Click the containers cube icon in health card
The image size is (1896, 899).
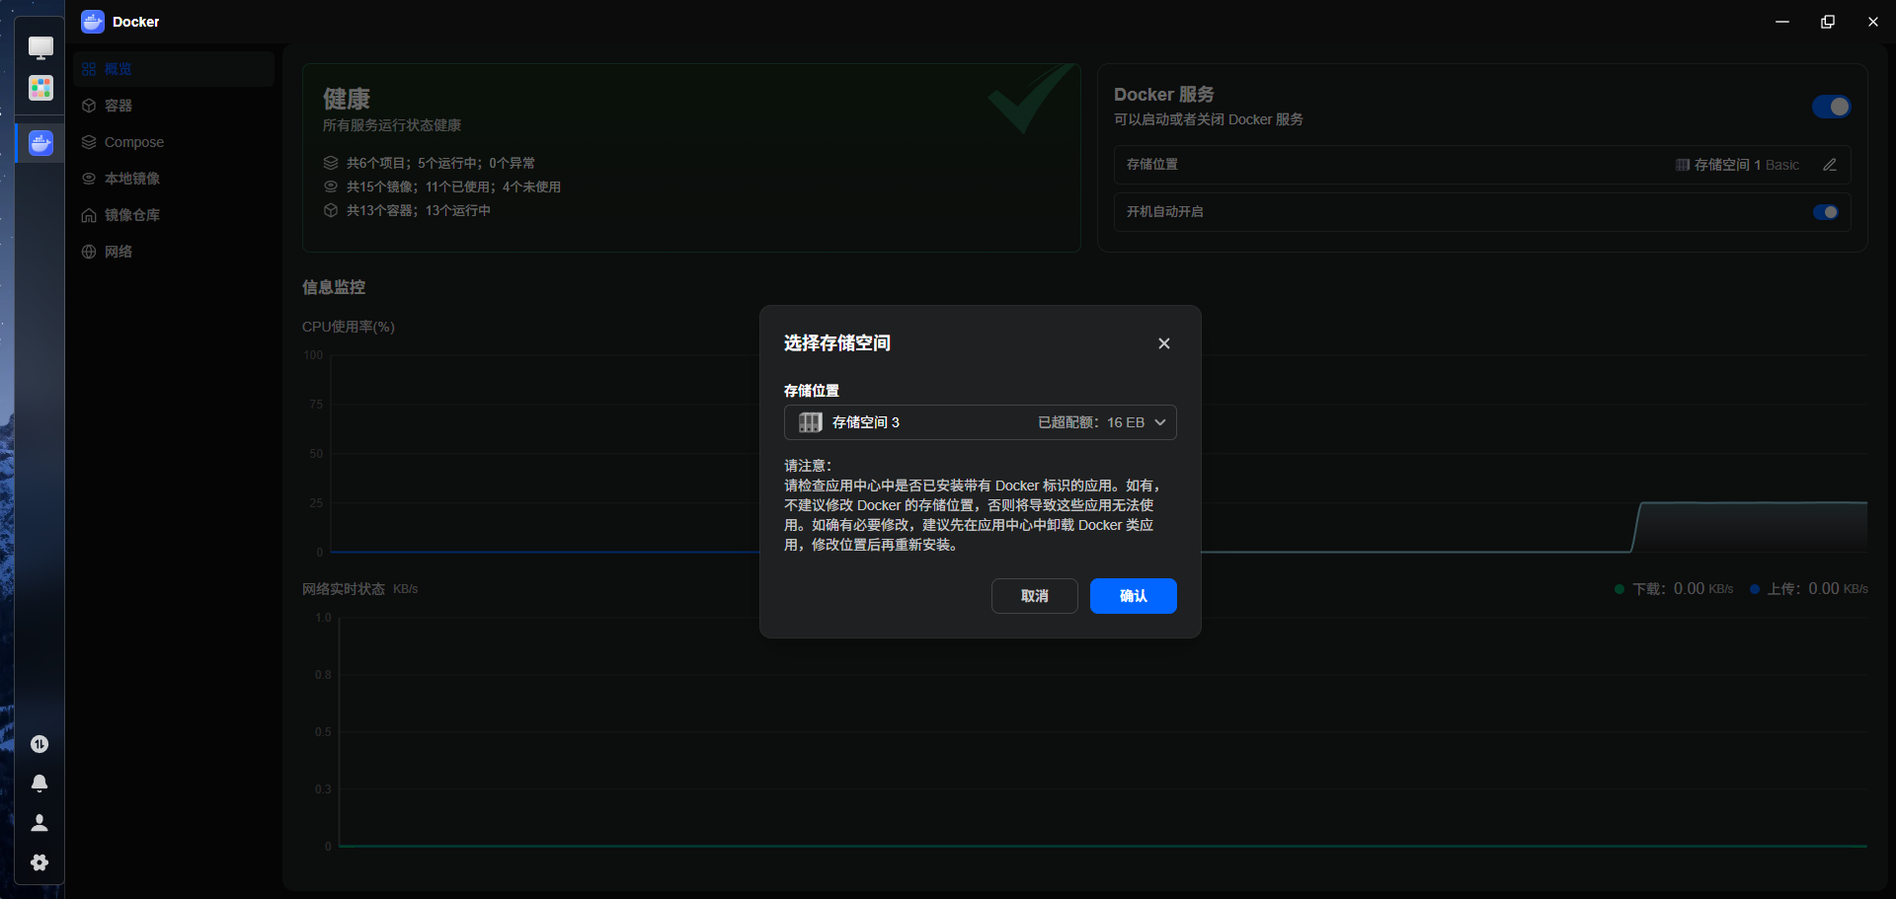(x=331, y=210)
